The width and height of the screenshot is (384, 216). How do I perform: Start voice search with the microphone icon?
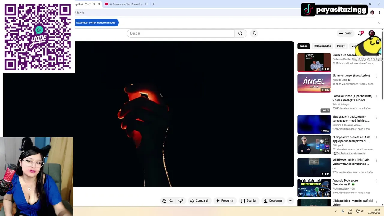click(x=254, y=33)
